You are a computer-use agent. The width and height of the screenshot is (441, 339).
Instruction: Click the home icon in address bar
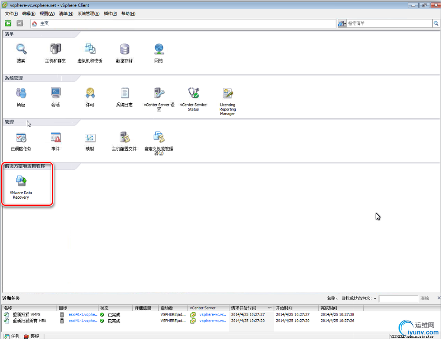tap(34, 23)
